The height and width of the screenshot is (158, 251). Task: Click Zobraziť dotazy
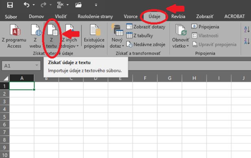146,27
